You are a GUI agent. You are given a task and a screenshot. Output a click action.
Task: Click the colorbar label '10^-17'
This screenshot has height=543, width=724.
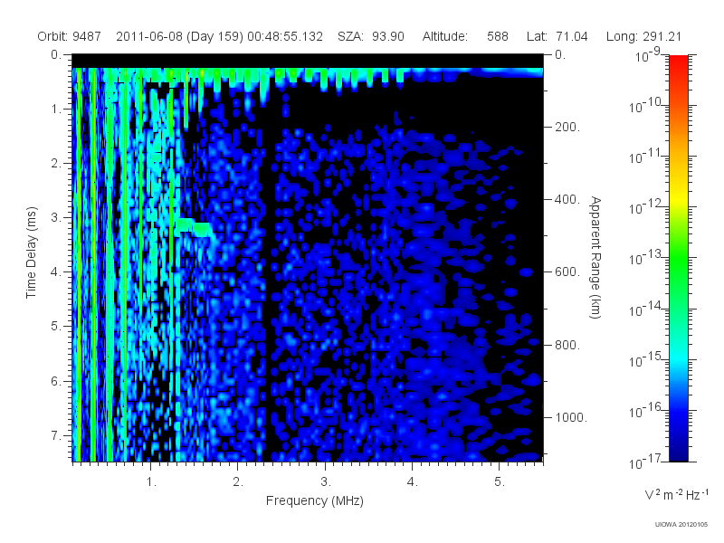pyautogui.click(x=646, y=462)
